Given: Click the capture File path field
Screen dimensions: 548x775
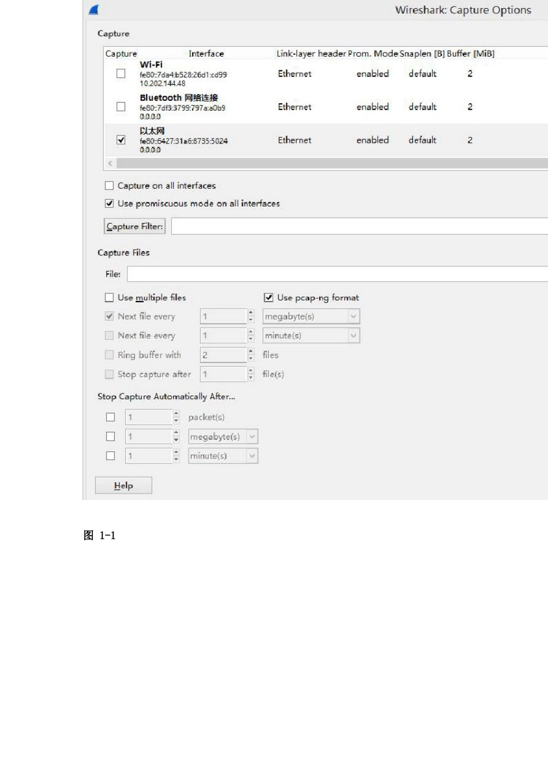Looking at the screenshot, I should coord(337,274).
